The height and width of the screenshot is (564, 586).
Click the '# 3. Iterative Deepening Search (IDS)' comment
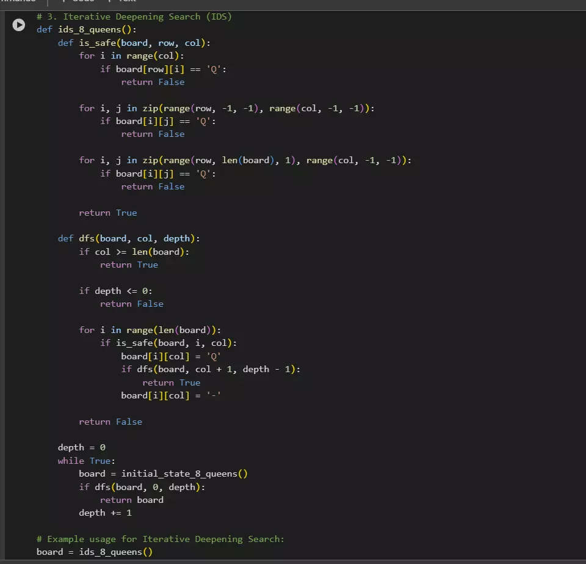point(134,16)
